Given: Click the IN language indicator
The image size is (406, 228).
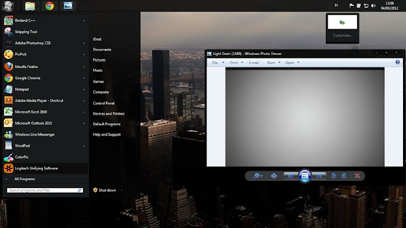Looking at the screenshot, I should point(336,5).
